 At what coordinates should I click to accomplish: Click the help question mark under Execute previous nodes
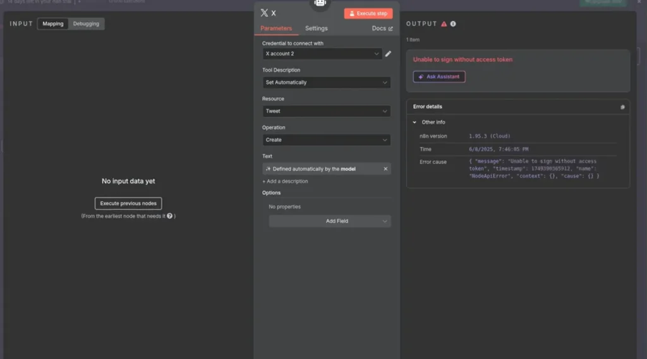(169, 216)
